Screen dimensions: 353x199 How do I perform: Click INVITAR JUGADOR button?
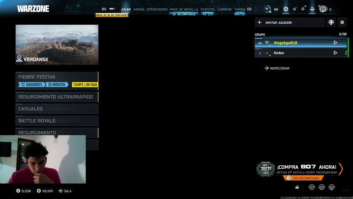(290, 22)
